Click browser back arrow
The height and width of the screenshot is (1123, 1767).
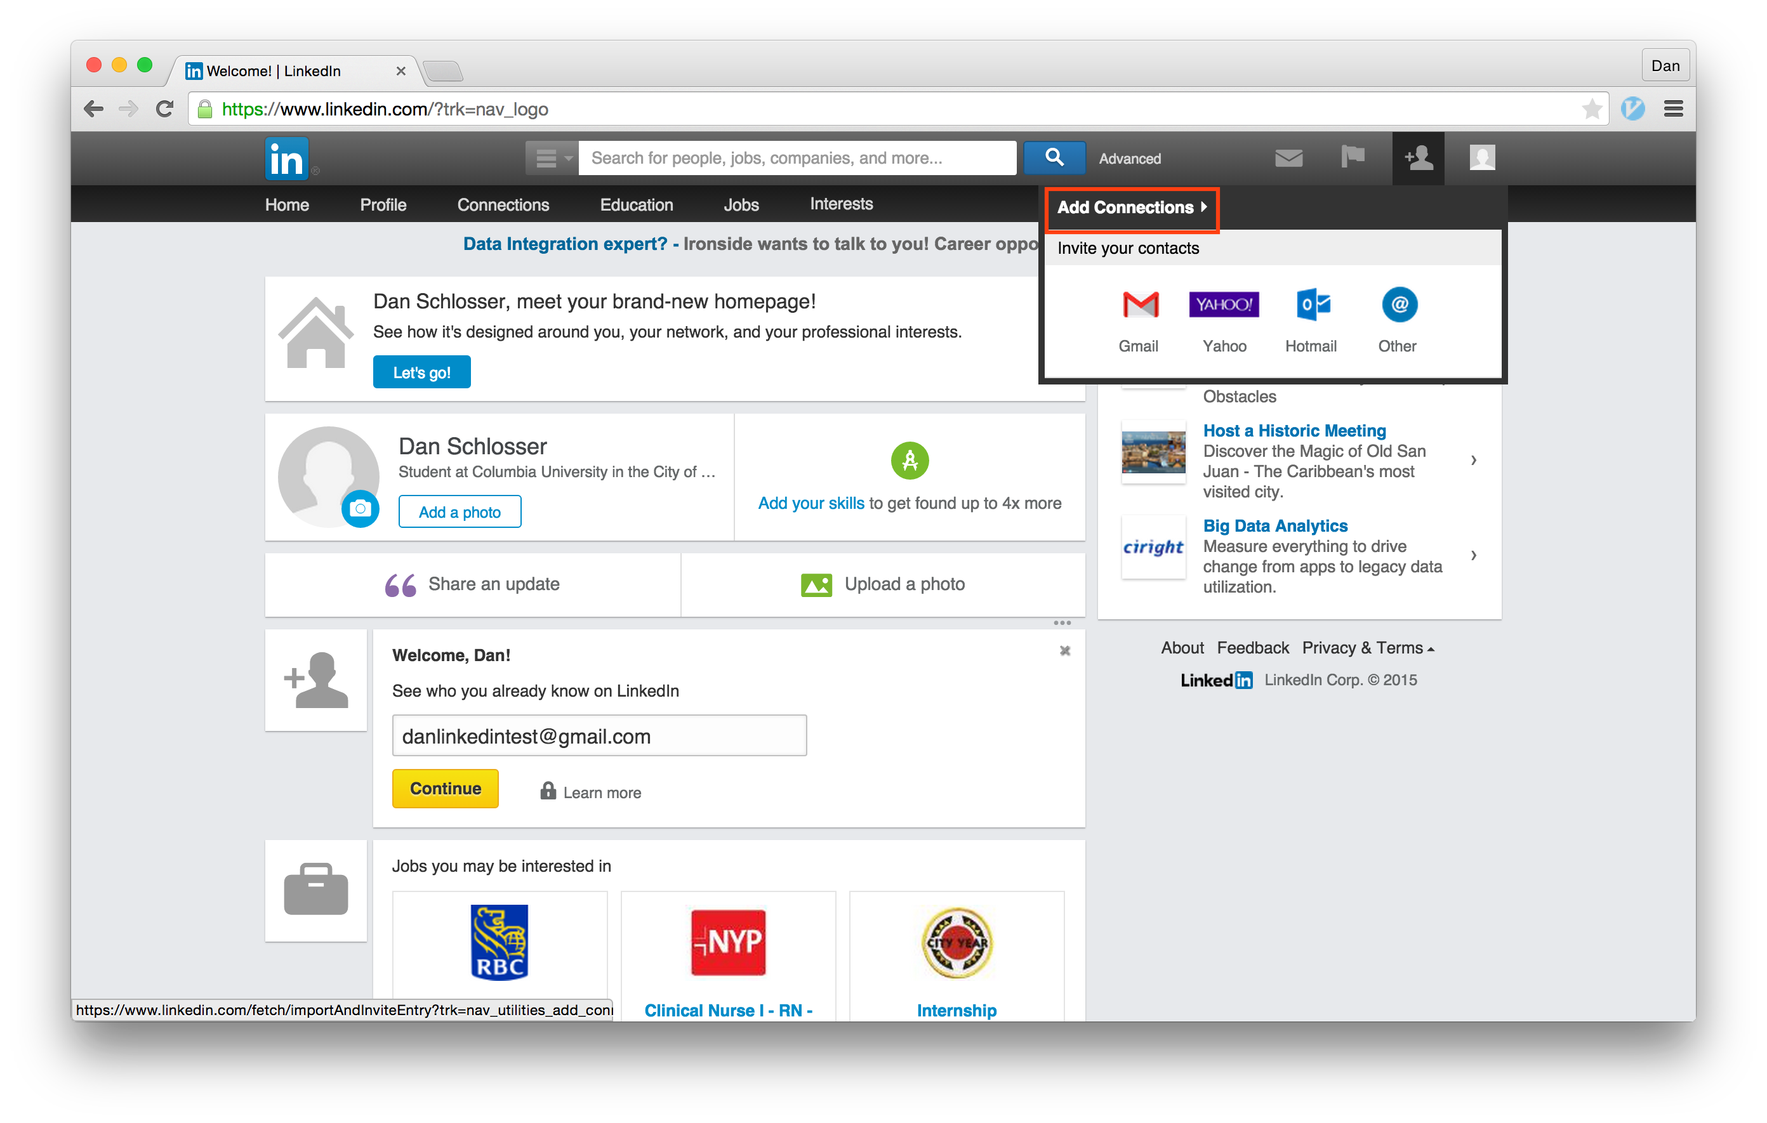93,109
